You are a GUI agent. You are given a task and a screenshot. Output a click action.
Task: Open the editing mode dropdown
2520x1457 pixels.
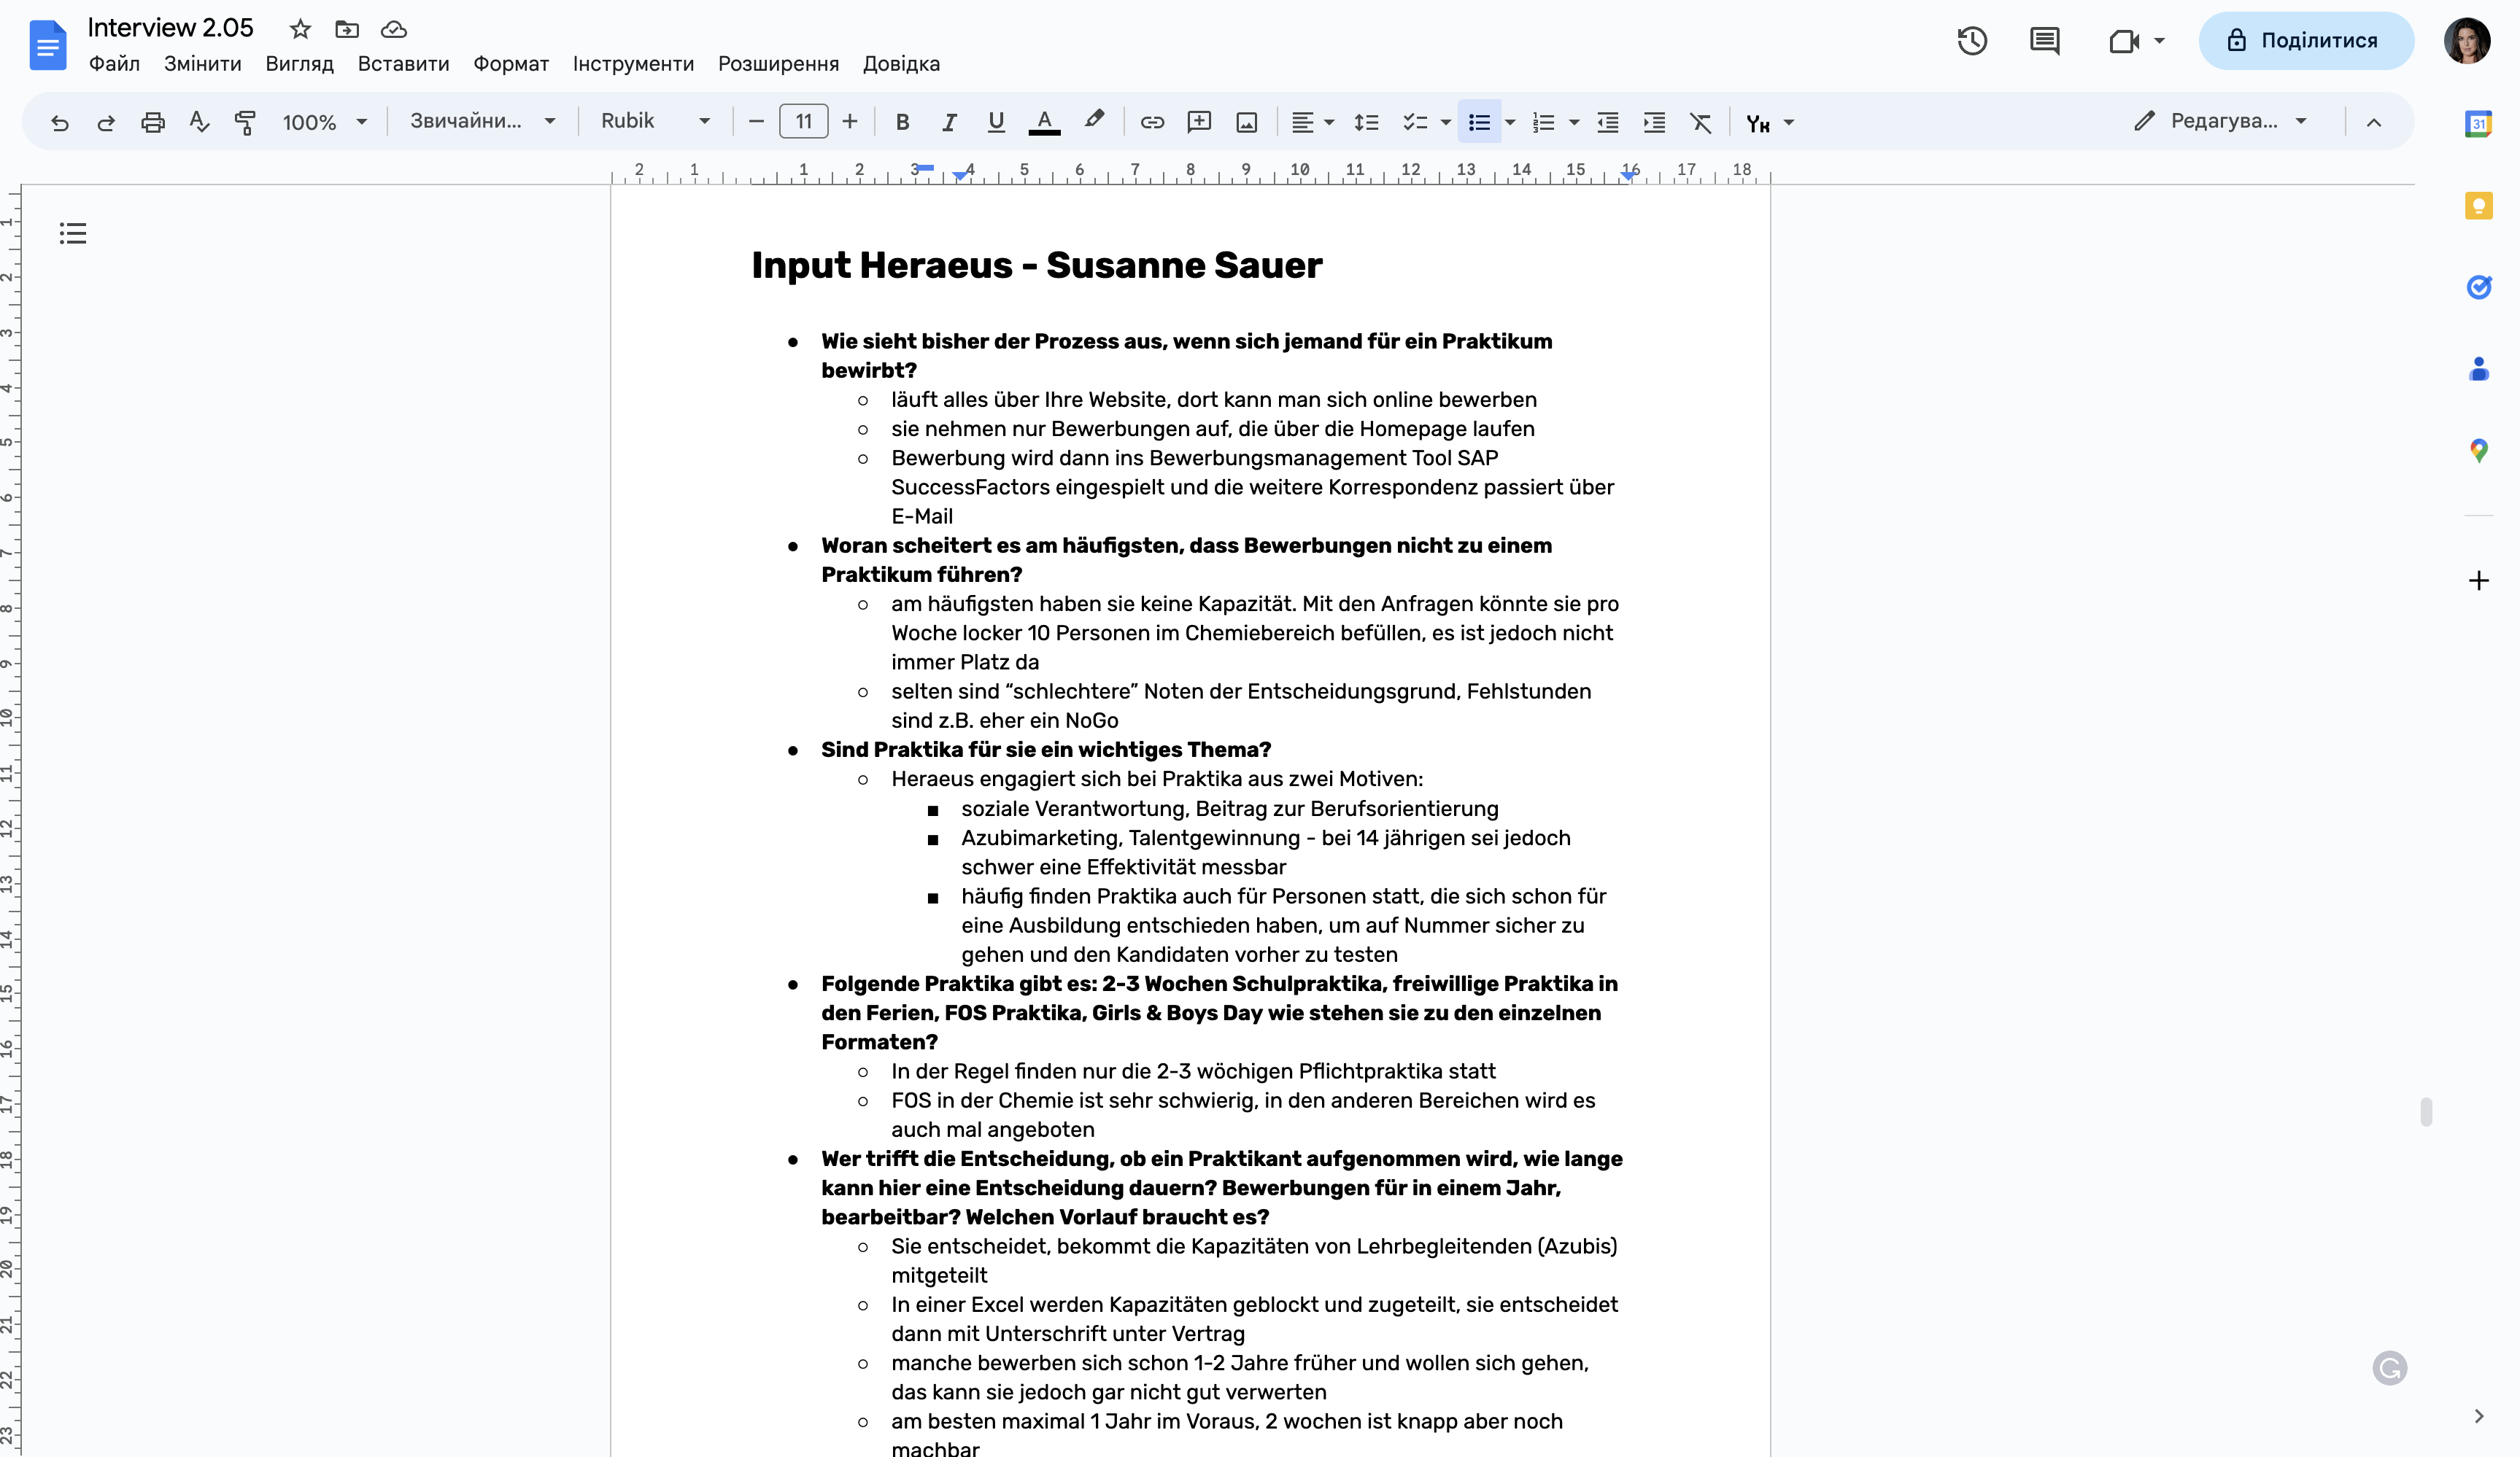click(2221, 121)
